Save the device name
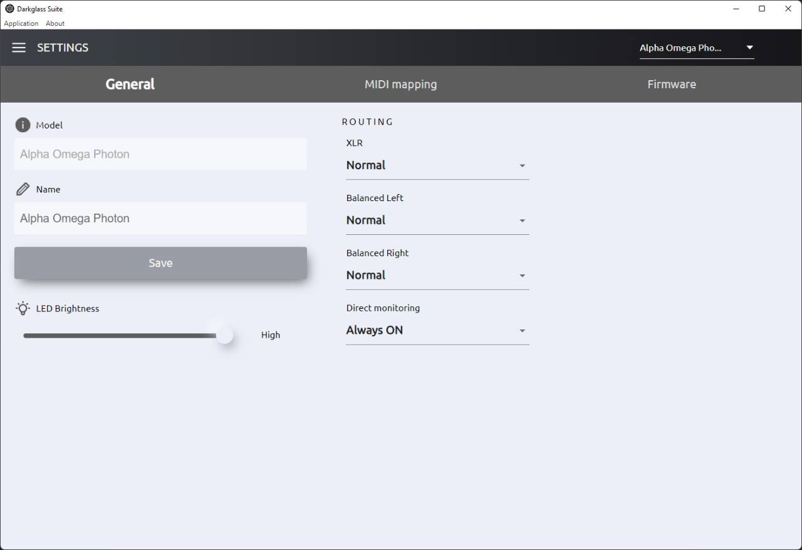This screenshot has height=550, width=802. (x=160, y=263)
